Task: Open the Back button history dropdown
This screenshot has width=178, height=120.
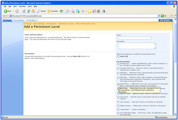Action: (13, 11)
